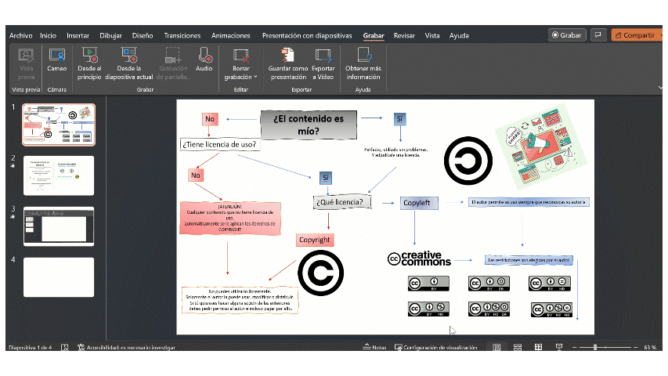Click the Compartir button
This screenshot has height=376, width=668.
click(637, 35)
